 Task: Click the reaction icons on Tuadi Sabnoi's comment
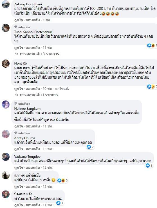151,45
